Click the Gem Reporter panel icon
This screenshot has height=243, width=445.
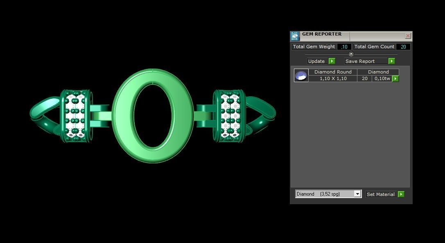pyautogui.click(x=295, y=36)
